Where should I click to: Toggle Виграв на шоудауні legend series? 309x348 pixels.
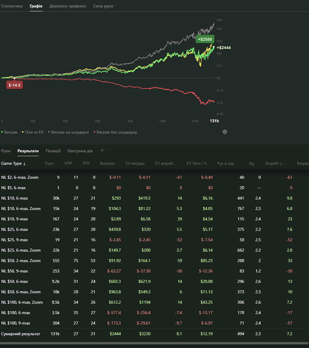(68, 132)
